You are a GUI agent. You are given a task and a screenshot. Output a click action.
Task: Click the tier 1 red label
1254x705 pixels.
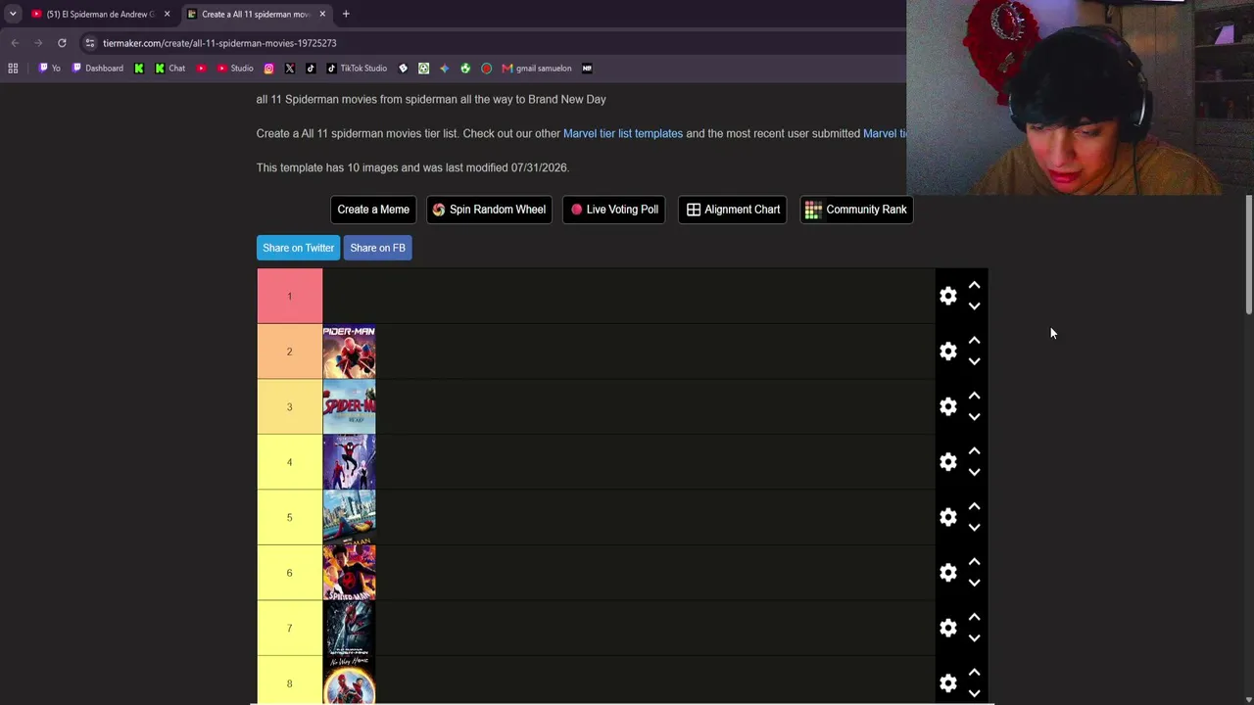point(289,296)
